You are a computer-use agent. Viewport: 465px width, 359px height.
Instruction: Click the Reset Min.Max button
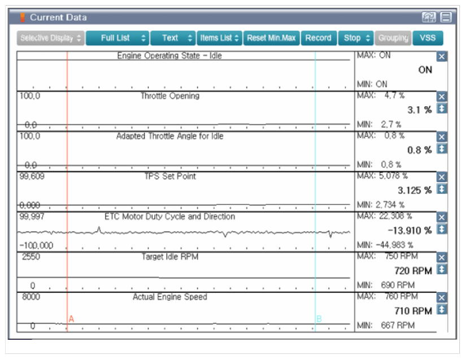point(271,38)
